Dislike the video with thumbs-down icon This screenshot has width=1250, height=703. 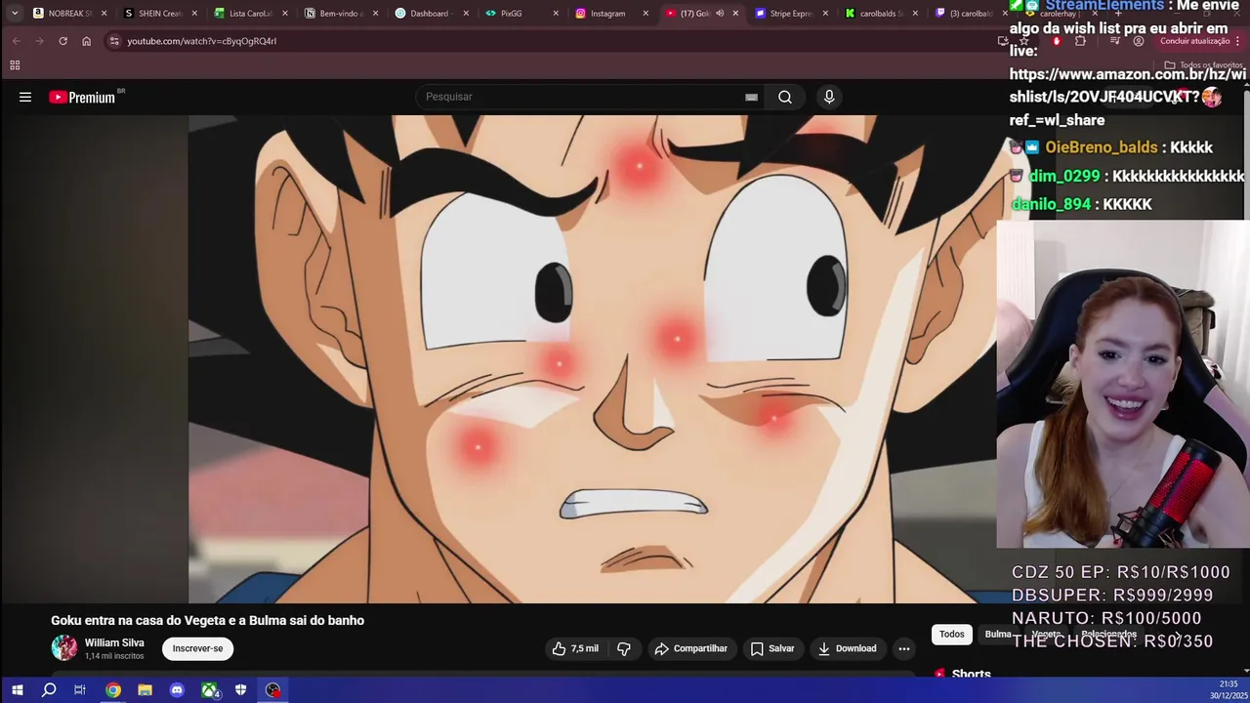624,648
